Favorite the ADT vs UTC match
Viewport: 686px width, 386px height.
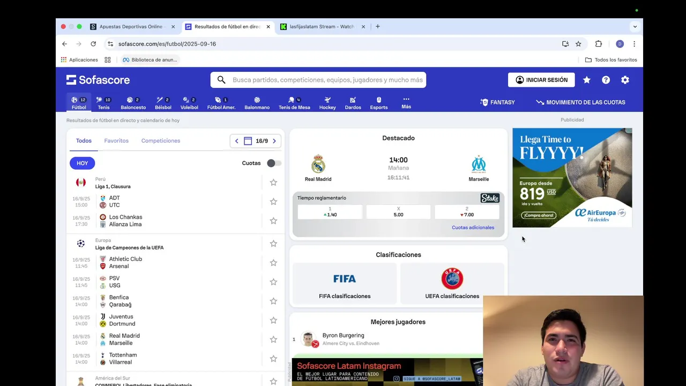coord(273,202)
